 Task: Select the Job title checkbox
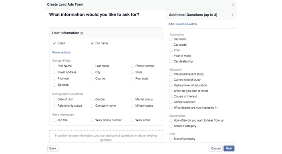pyautogui.click(x=54, y=120)
